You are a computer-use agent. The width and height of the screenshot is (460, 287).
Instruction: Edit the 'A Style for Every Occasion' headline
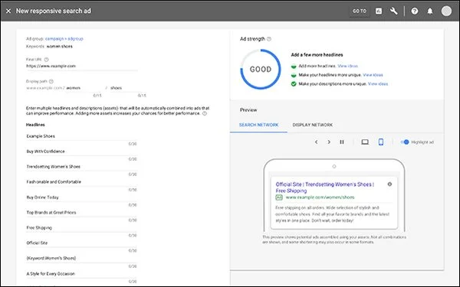point(81,274)
